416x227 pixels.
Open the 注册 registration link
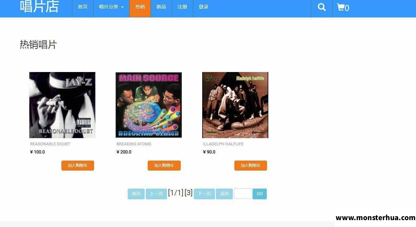point(182,7)
